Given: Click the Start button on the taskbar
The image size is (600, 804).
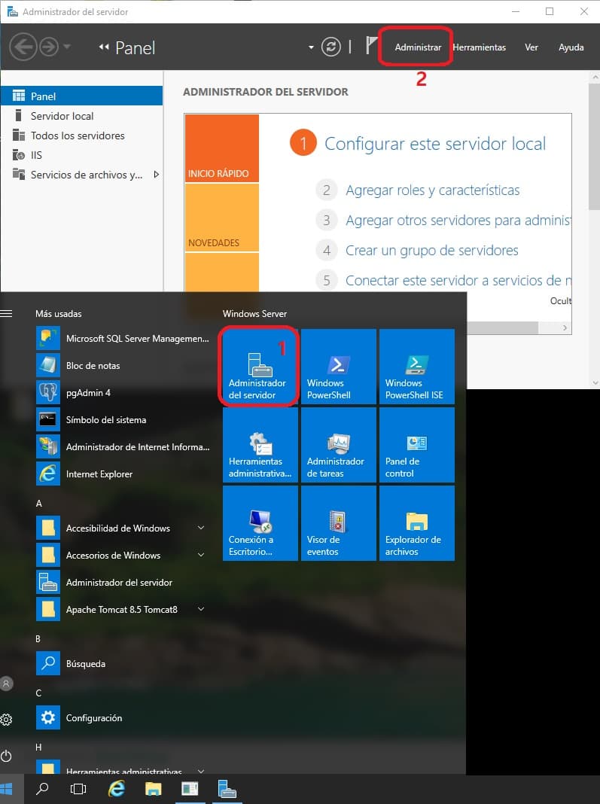Looking at the screenshot, I should pos(8,789).
